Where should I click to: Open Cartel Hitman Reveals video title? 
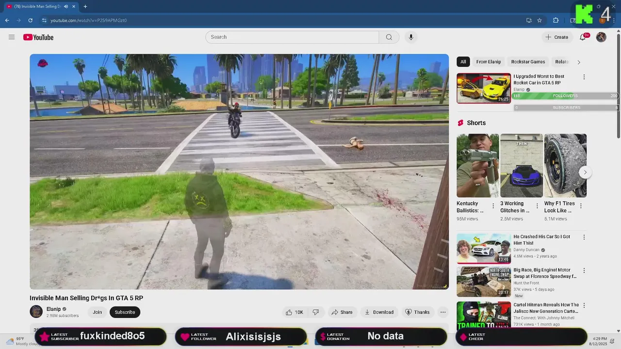[546, 308]
